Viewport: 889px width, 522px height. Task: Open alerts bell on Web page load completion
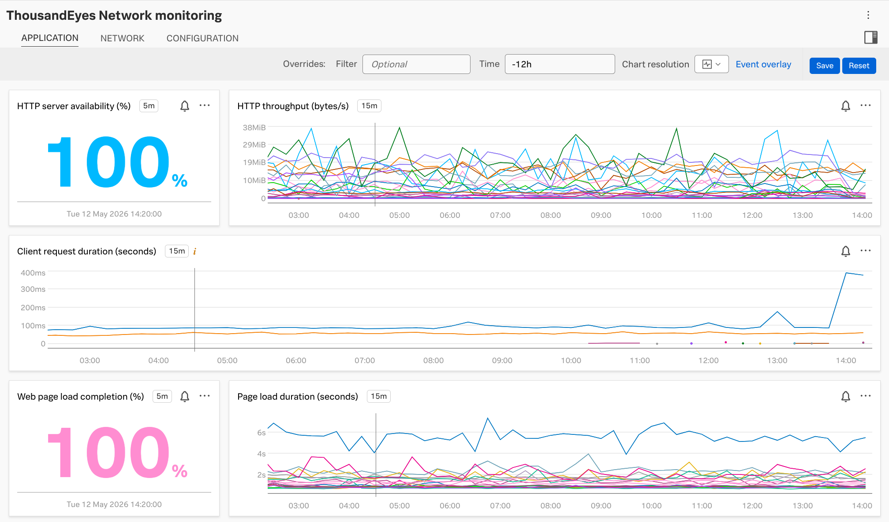(x=185, y=397)
